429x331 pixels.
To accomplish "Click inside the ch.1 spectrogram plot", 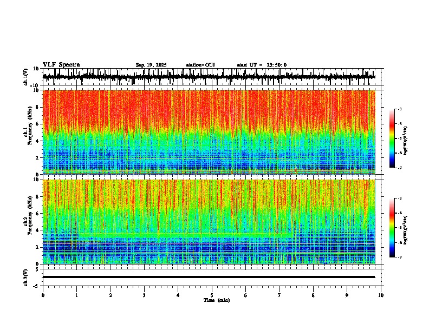I will pos(209,132).
